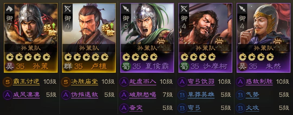Open the 弯弓饮羽 skill link
The height and width of the screenshot is (115, 293).
point(201,82)
